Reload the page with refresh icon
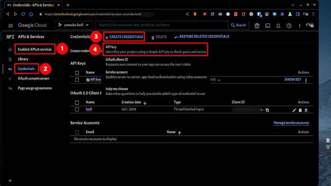The height and width of the screenshot is (186, 331). [23, 14]
